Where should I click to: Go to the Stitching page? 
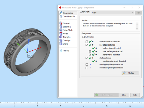[67, 27]
